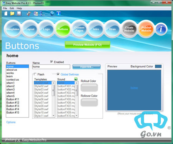Click the Name input field

[x=51, y=67]
